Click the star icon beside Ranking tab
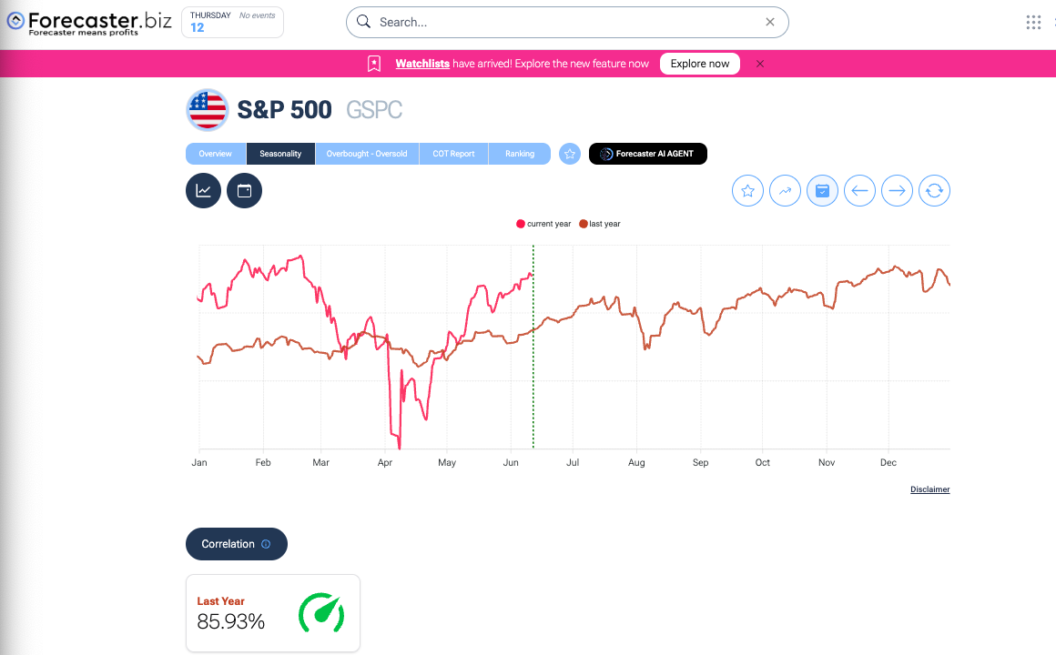 pos(570,154)
